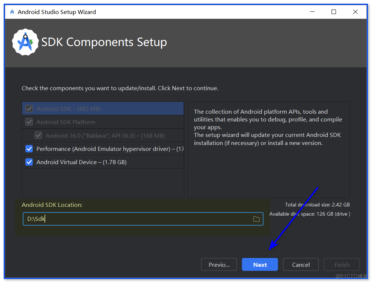
Task: Select the Android 16.0 API 36.0 entry
Action: [x=103, y=135]
